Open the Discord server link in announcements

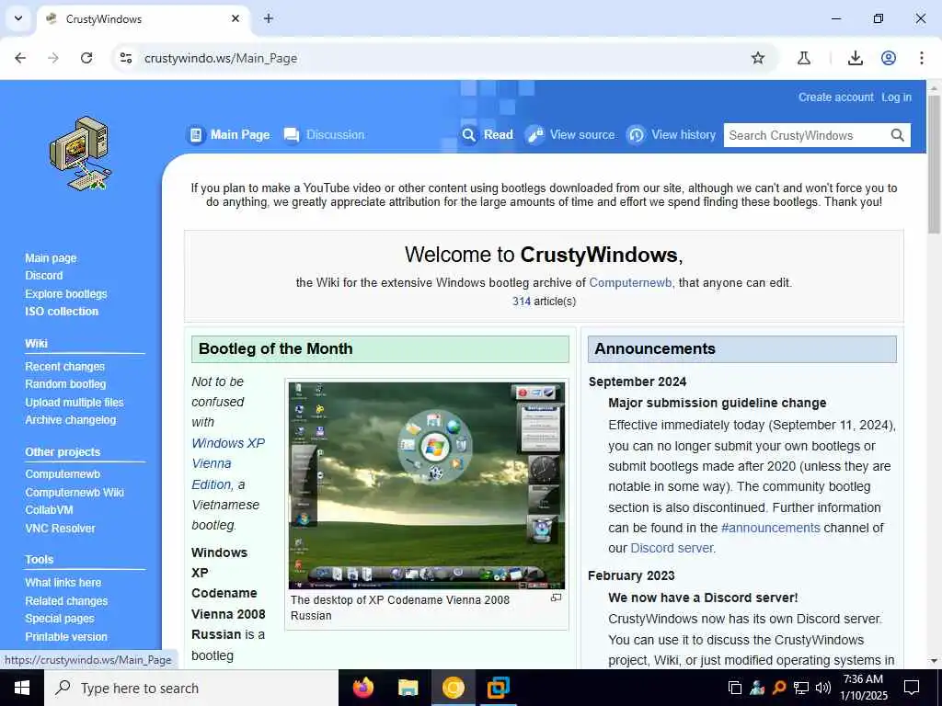coord(672,548)
